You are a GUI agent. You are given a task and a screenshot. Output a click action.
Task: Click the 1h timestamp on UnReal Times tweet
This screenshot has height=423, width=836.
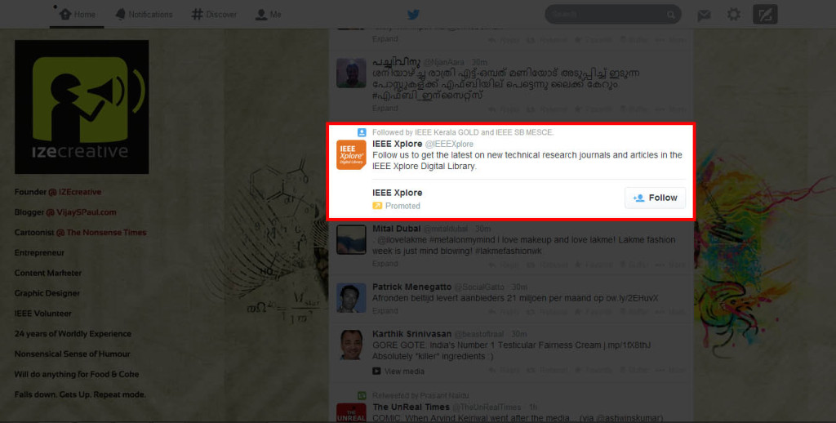pos(533,407)
